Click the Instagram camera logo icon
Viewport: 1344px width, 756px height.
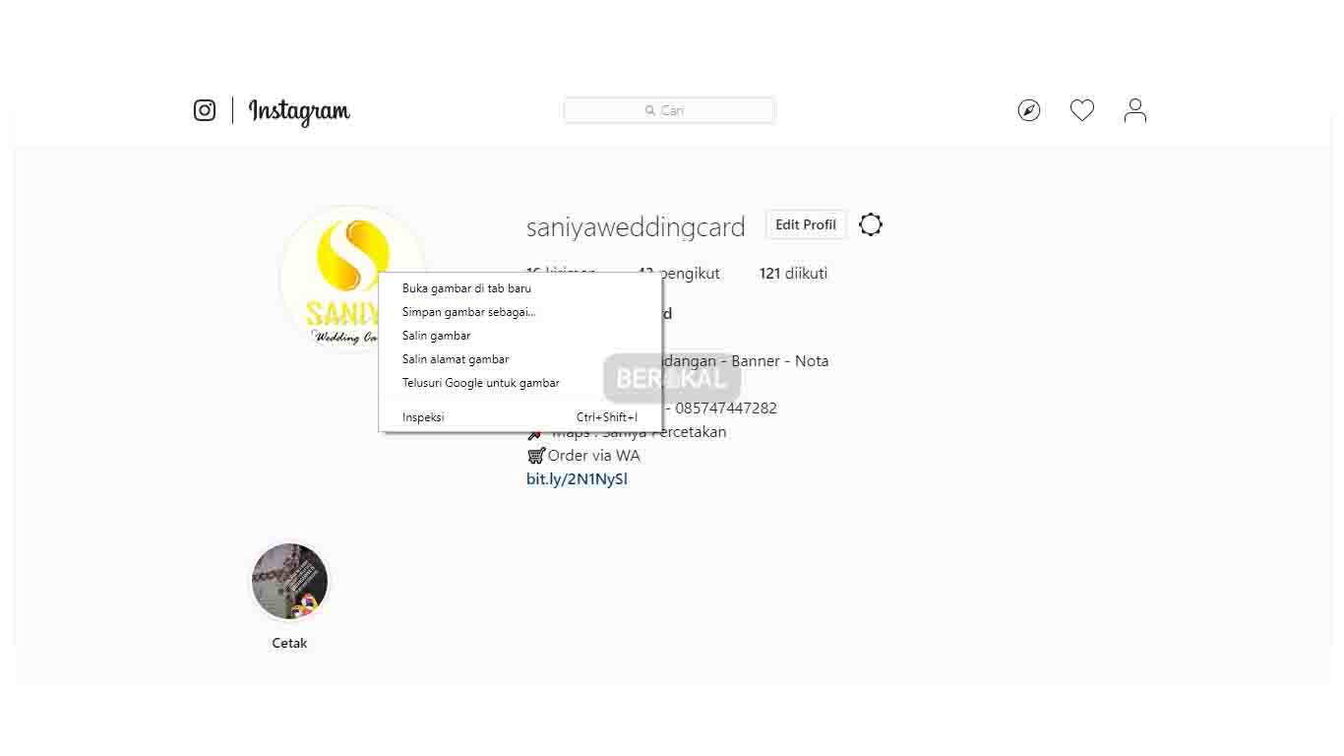tap(205, 110)
